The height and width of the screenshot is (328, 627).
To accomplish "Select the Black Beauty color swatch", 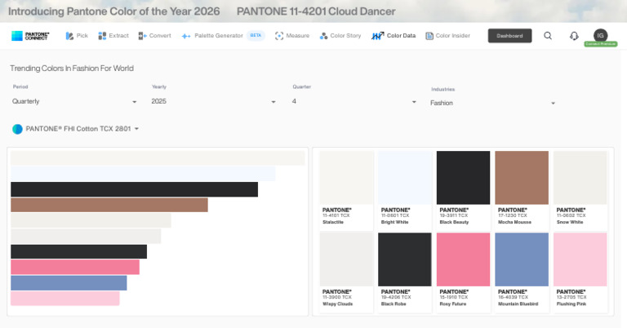I will 464,178.
